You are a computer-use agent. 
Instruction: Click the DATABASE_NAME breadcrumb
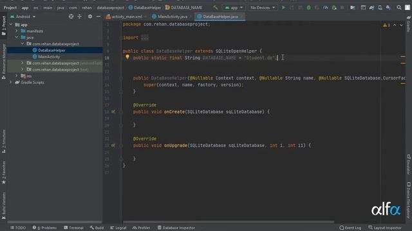pyautogui.click(x=183, y=8)
